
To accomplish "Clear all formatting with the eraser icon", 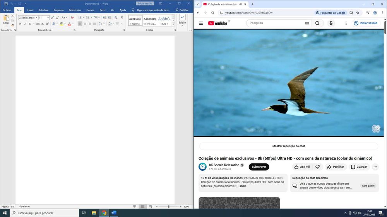I will coord(72,18).
